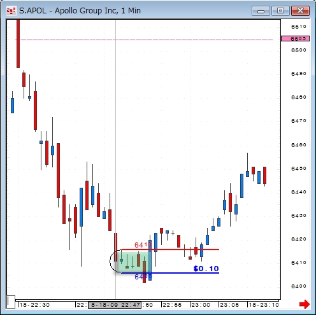The image size is (316, 315).
Task: Click the 6500 price axis label
Action: 299,50
